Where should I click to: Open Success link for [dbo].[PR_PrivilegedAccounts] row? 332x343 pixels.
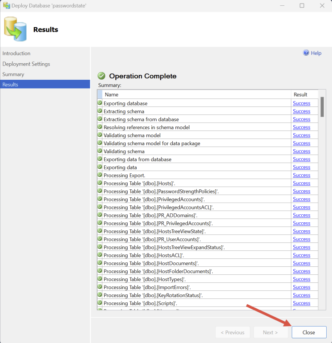tap(302, 223)
